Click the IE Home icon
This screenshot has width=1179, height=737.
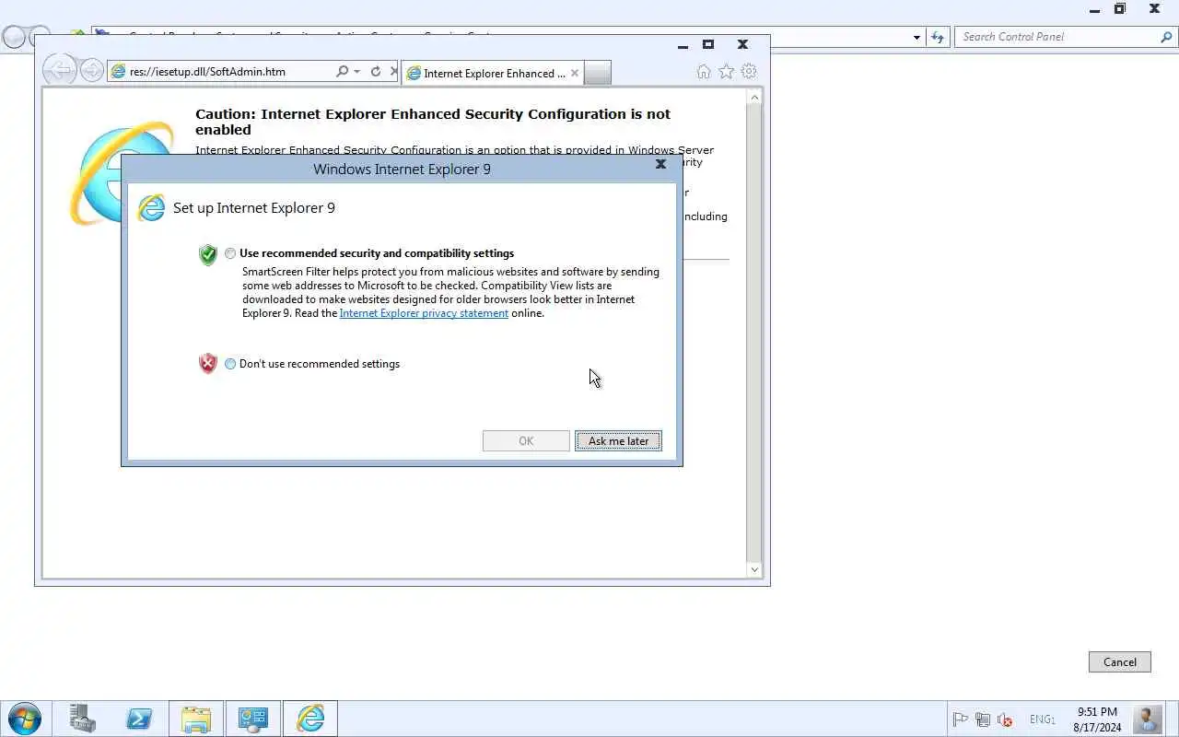(704, 72)
